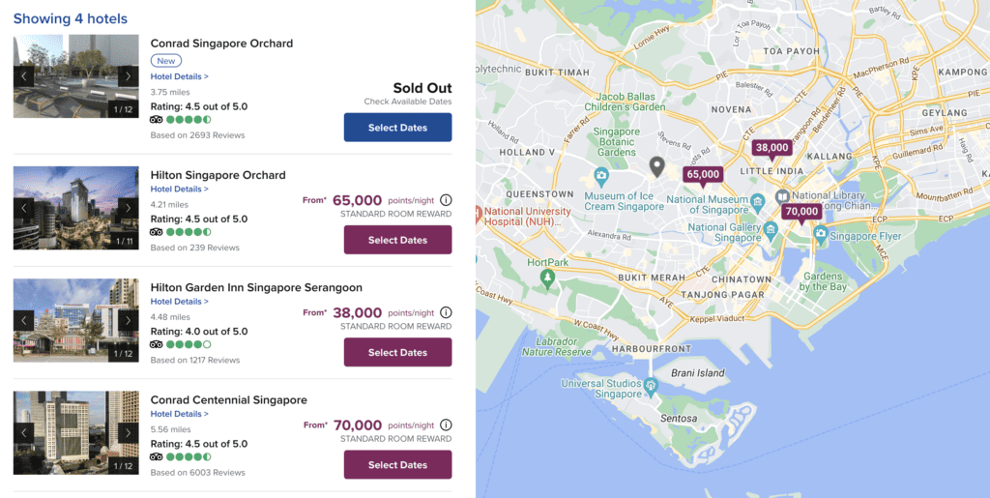Click Select Dates for Hilton Garden Inn Serangoon
990x498 pixels.
click(397, 352)
